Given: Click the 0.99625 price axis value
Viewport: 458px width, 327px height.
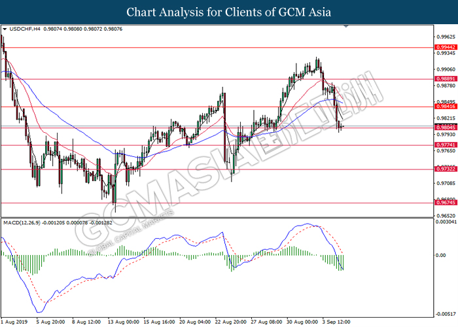Looking at the screenshot, I should coord(446,37).
